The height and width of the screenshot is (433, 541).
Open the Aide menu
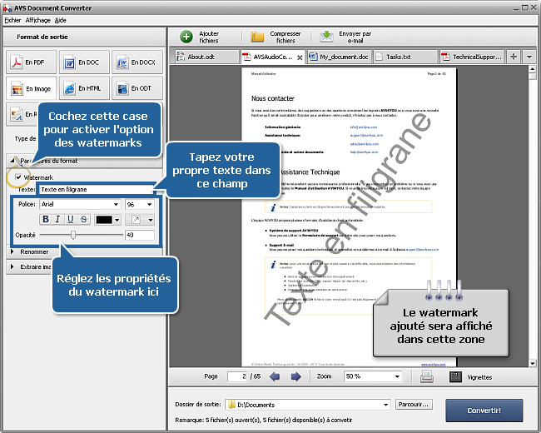pos(61,20)
